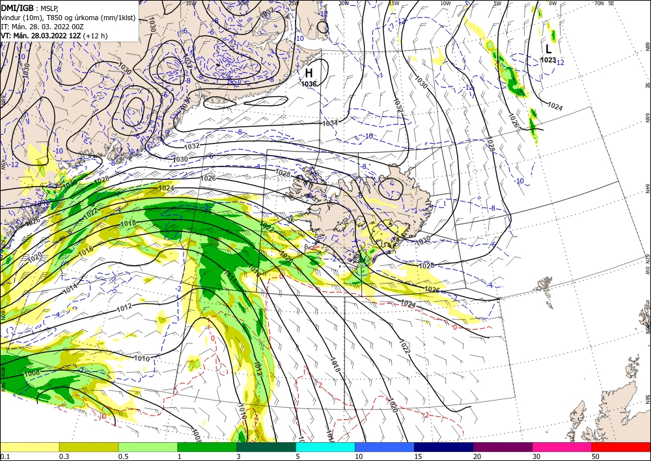Click the light green 0.5–1 legend swatch
The width and height of the screenshot is (651, 461).
(148, 447)
